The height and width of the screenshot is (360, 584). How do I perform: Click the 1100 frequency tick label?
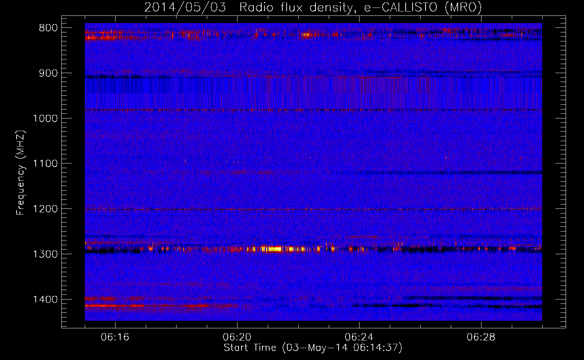coord(45,164)
